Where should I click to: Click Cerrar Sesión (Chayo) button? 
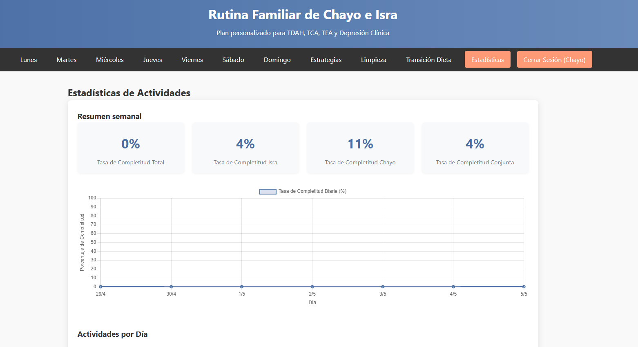coord(555,60)
